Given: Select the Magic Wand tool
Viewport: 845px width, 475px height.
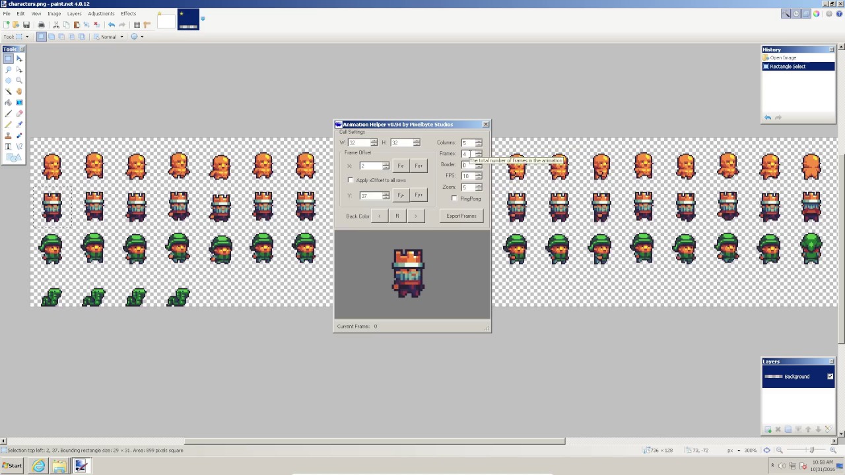Looking at the screenshot, I should (8, 91).
